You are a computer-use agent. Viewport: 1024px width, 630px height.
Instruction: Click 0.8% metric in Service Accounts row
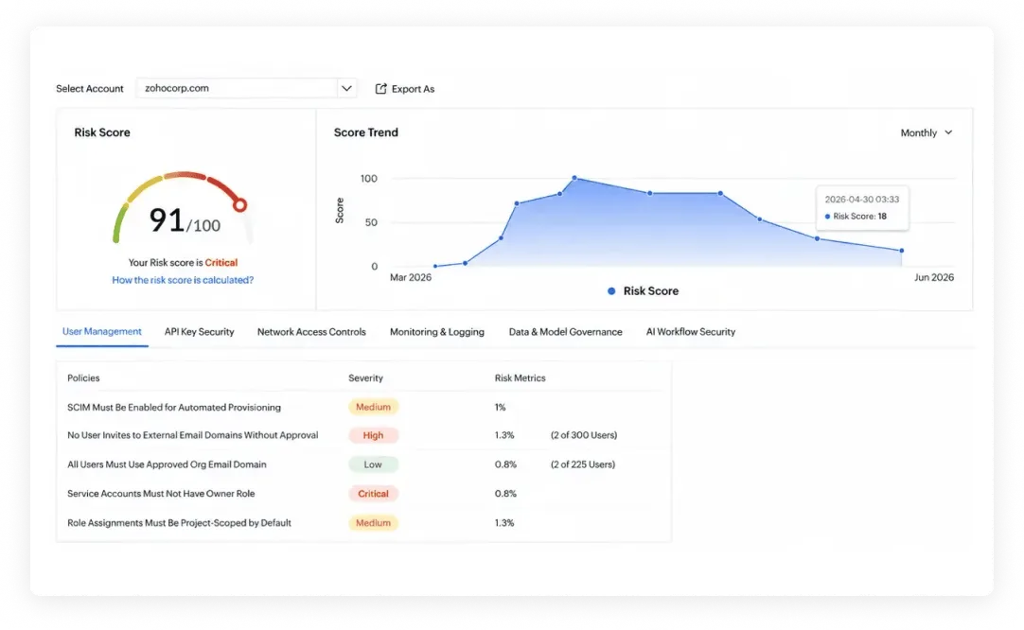point(505,494)
